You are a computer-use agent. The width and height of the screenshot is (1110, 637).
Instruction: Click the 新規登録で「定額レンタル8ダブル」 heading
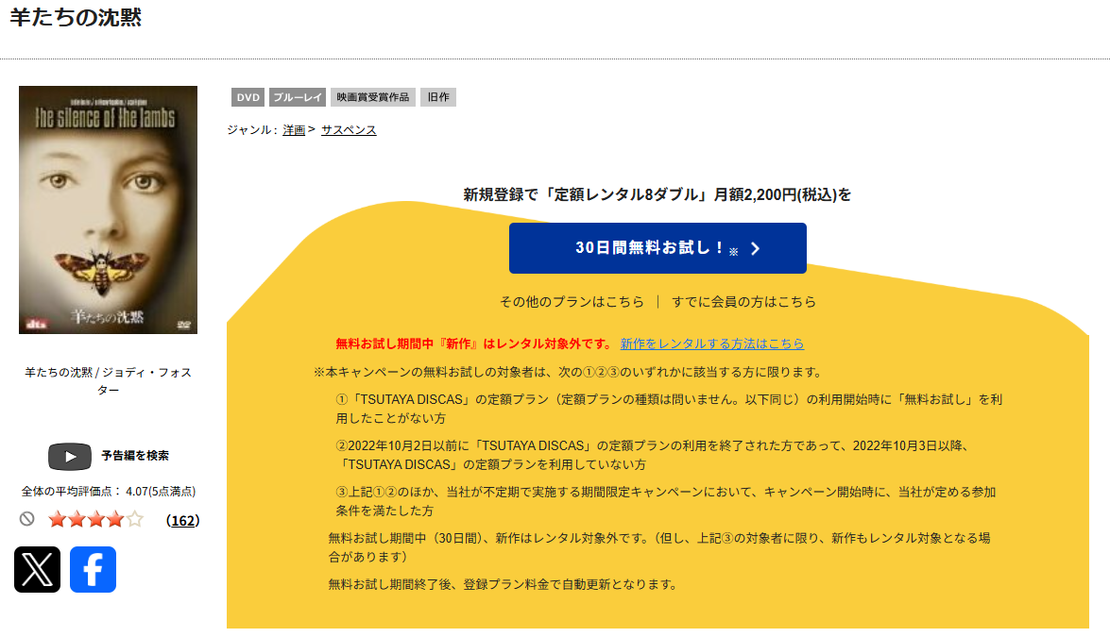(657, 194)
